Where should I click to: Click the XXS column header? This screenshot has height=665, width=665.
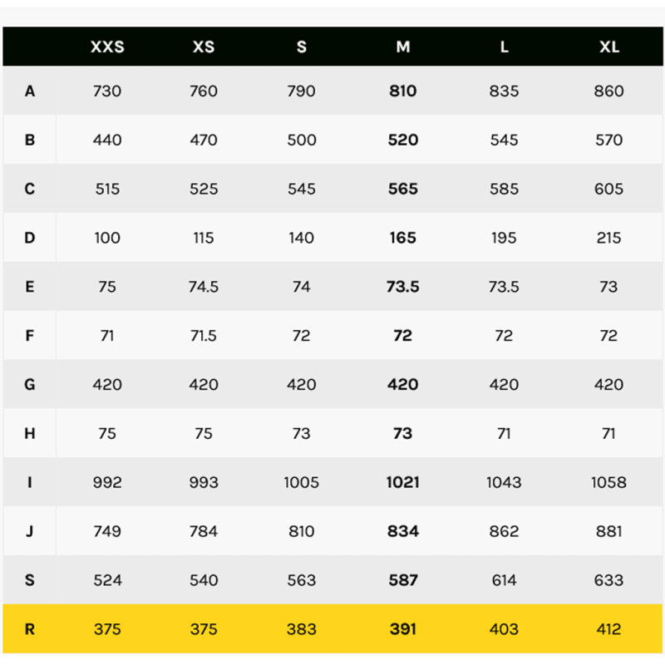click(107, 47)
